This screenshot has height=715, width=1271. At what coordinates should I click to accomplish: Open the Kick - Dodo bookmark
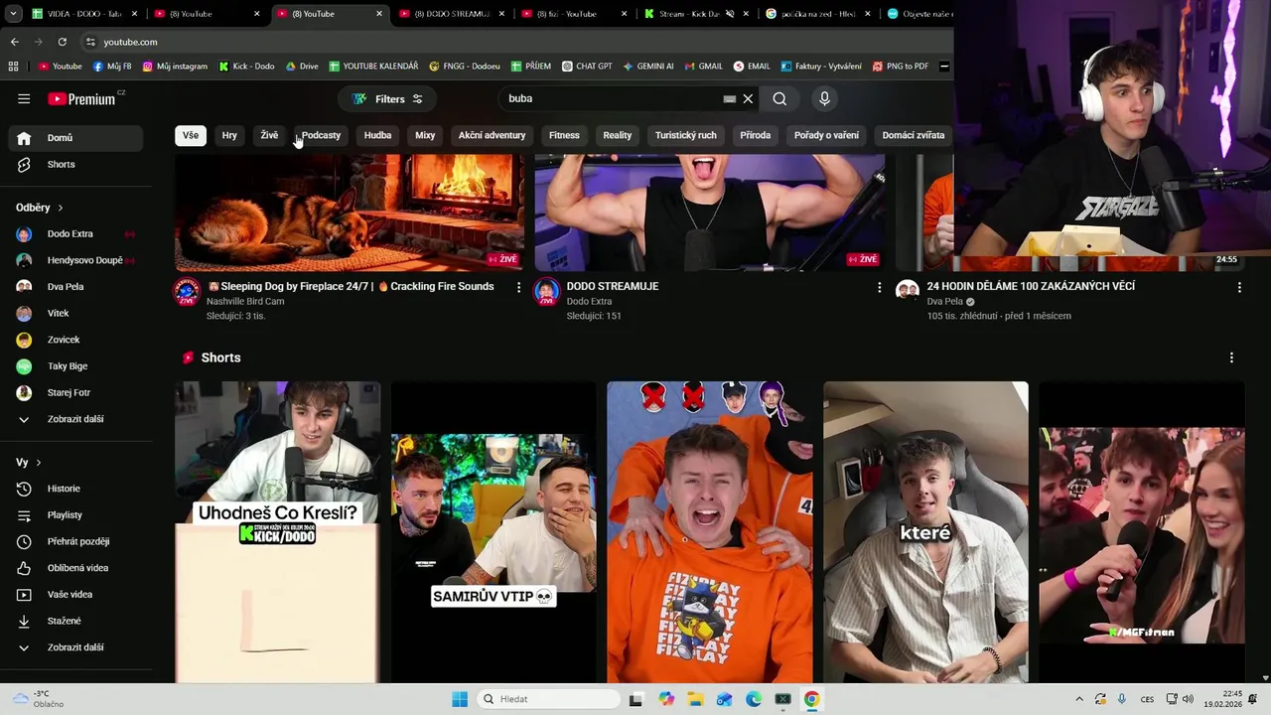246,67
